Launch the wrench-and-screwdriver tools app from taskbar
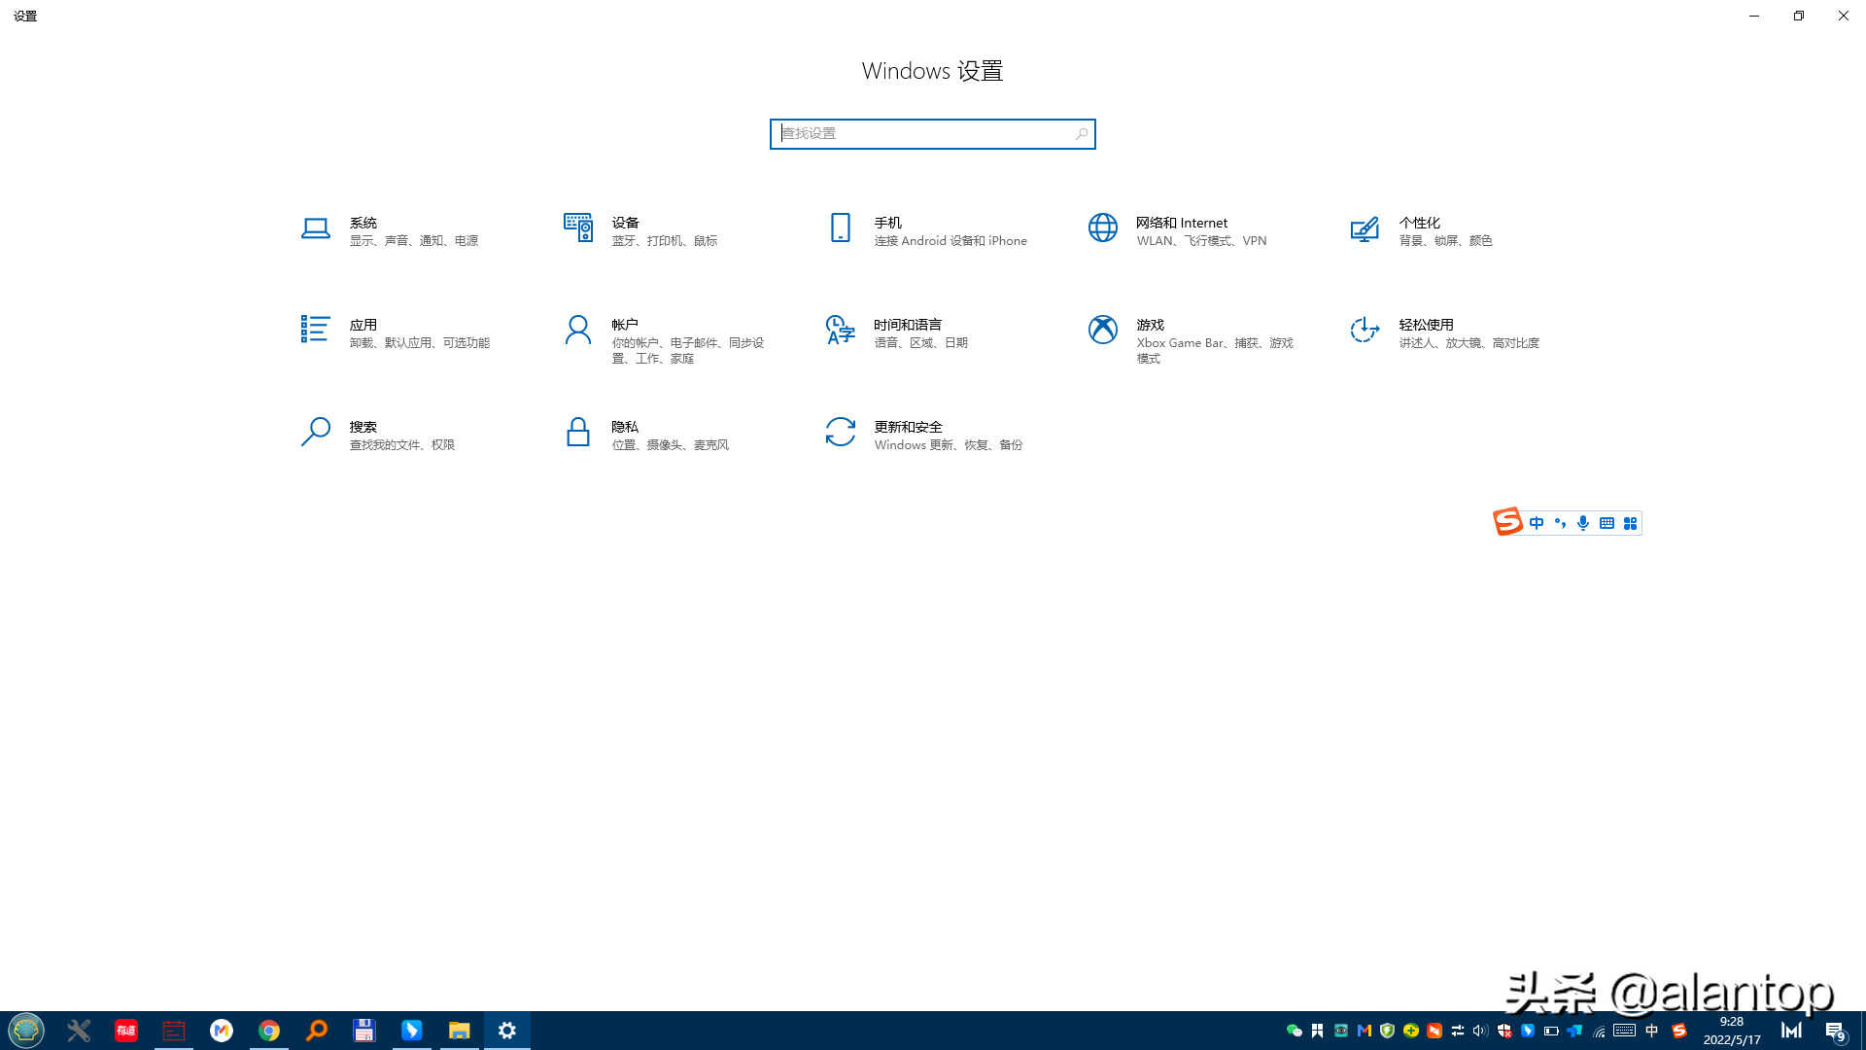 tap(79, 1031)
